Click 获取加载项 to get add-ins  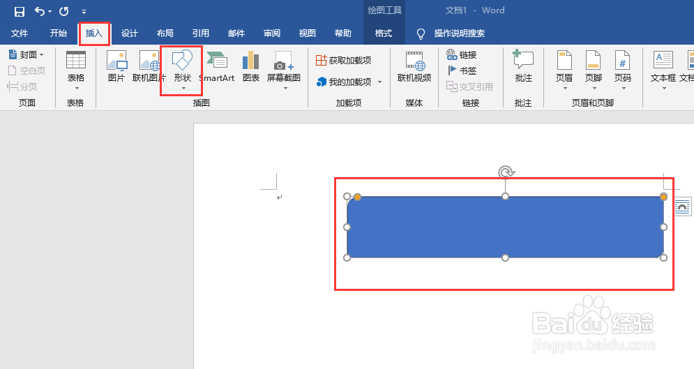pyautogui.click(x=343, y=60)
